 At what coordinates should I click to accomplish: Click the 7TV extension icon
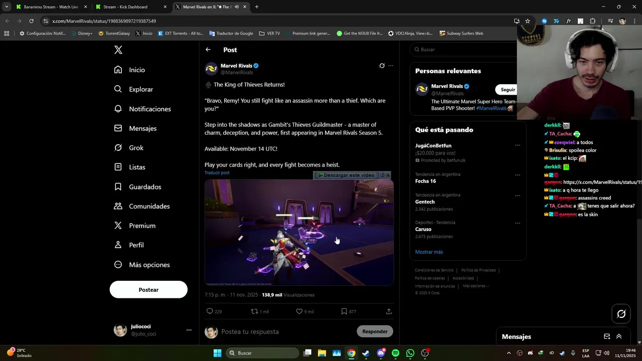pyautogui.click(x=556, y=21)
